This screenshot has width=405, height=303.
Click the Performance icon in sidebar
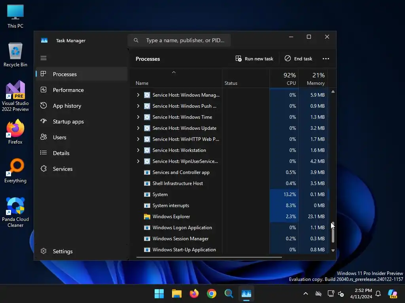pyautogui.click(x=44, y=90)
